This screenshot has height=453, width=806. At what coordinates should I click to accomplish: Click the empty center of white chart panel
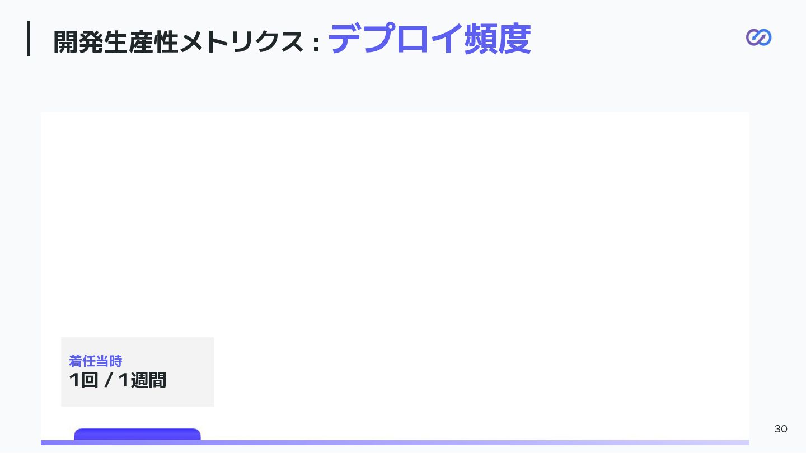tap(395, 224)
